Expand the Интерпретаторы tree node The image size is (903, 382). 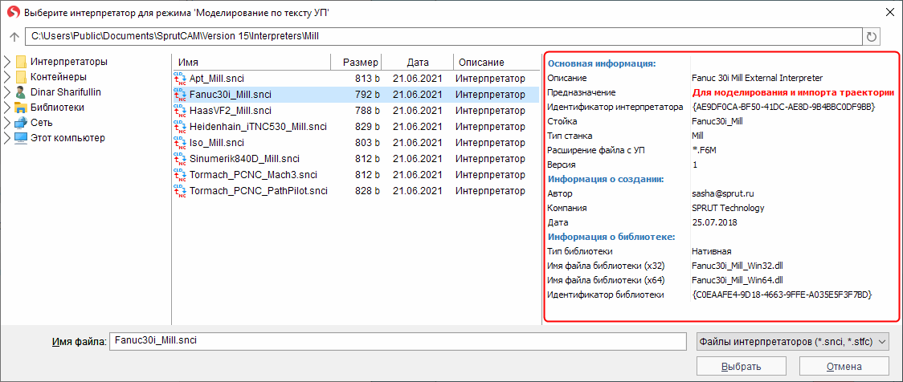tap(7, 62)
